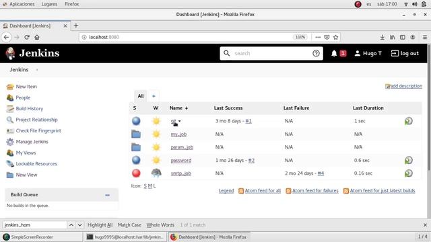Schedule a build for smtp_job

coord(409,173)
